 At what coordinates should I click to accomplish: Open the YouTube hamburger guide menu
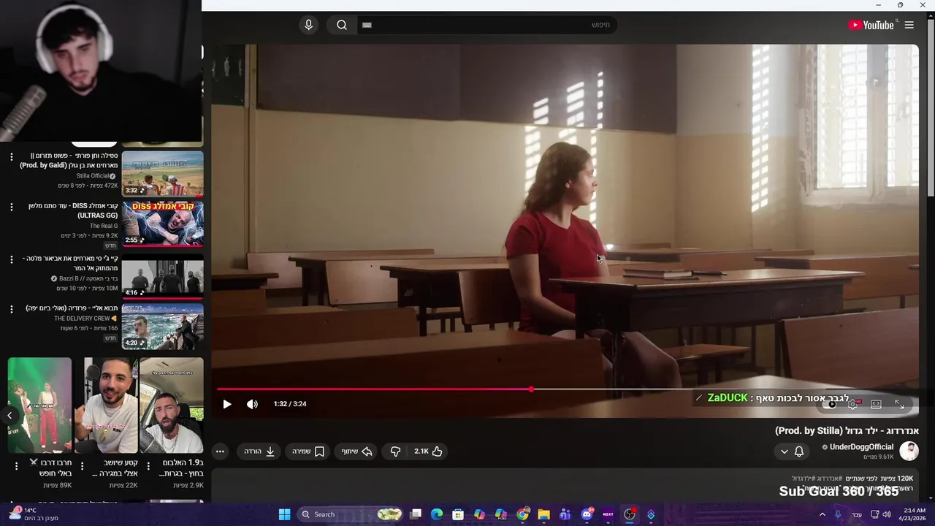pos(909,25)
